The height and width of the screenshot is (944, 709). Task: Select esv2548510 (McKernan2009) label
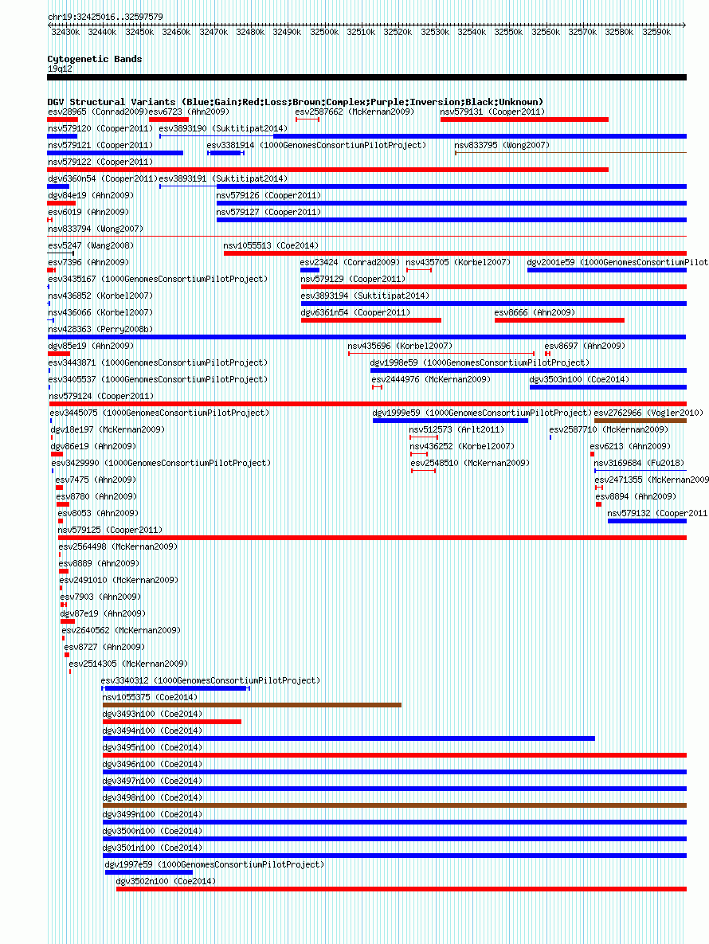click(x=470, y=464)
